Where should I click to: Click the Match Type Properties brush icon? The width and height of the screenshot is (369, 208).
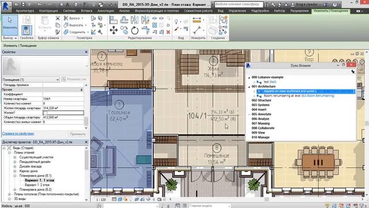tap(58, 32)
